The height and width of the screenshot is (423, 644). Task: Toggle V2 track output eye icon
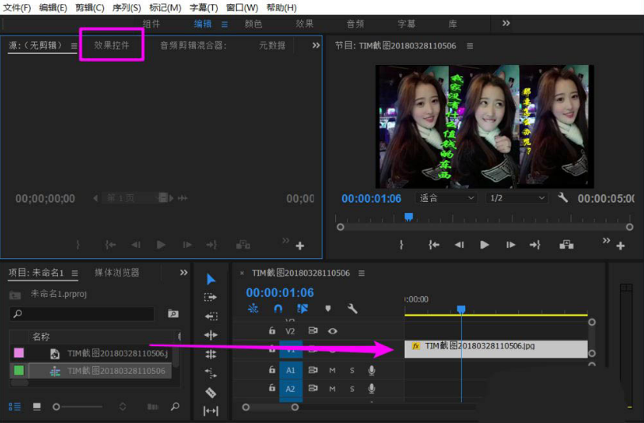click(x=333, y=331)
